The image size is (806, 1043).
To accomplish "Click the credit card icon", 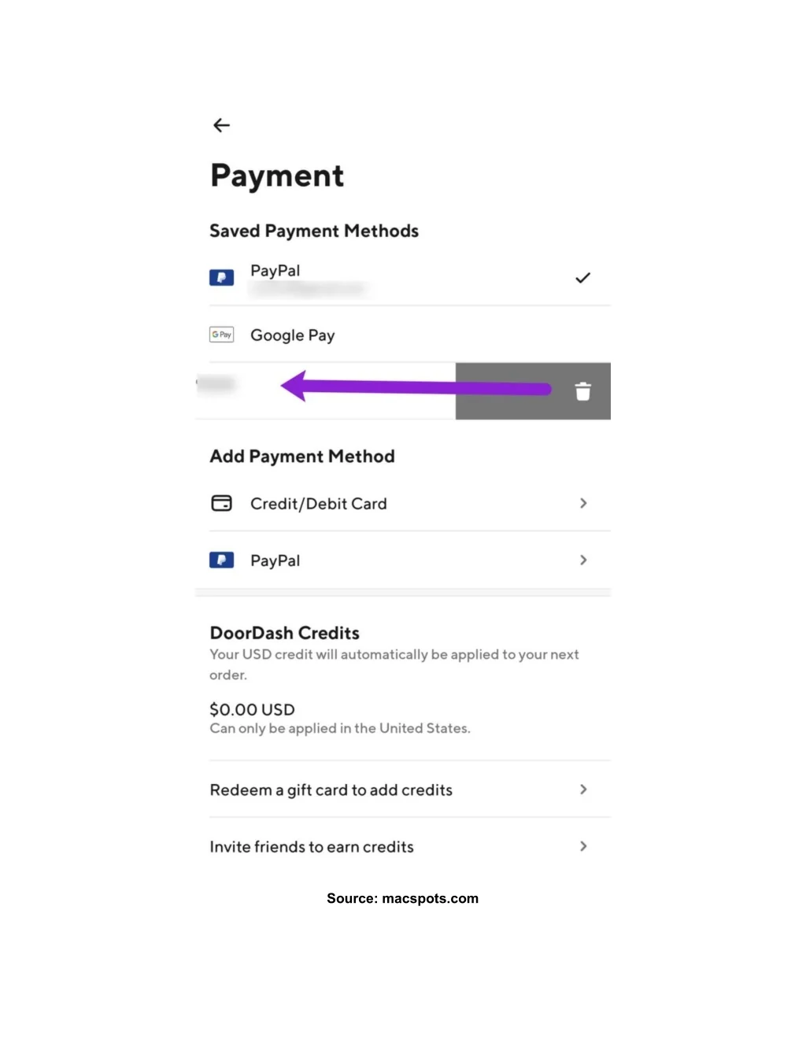I will pos(221,503).
